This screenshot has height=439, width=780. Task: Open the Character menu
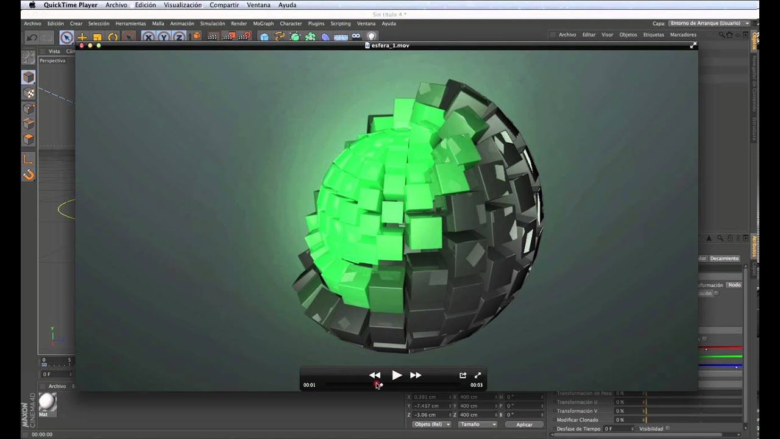point(291,24)
